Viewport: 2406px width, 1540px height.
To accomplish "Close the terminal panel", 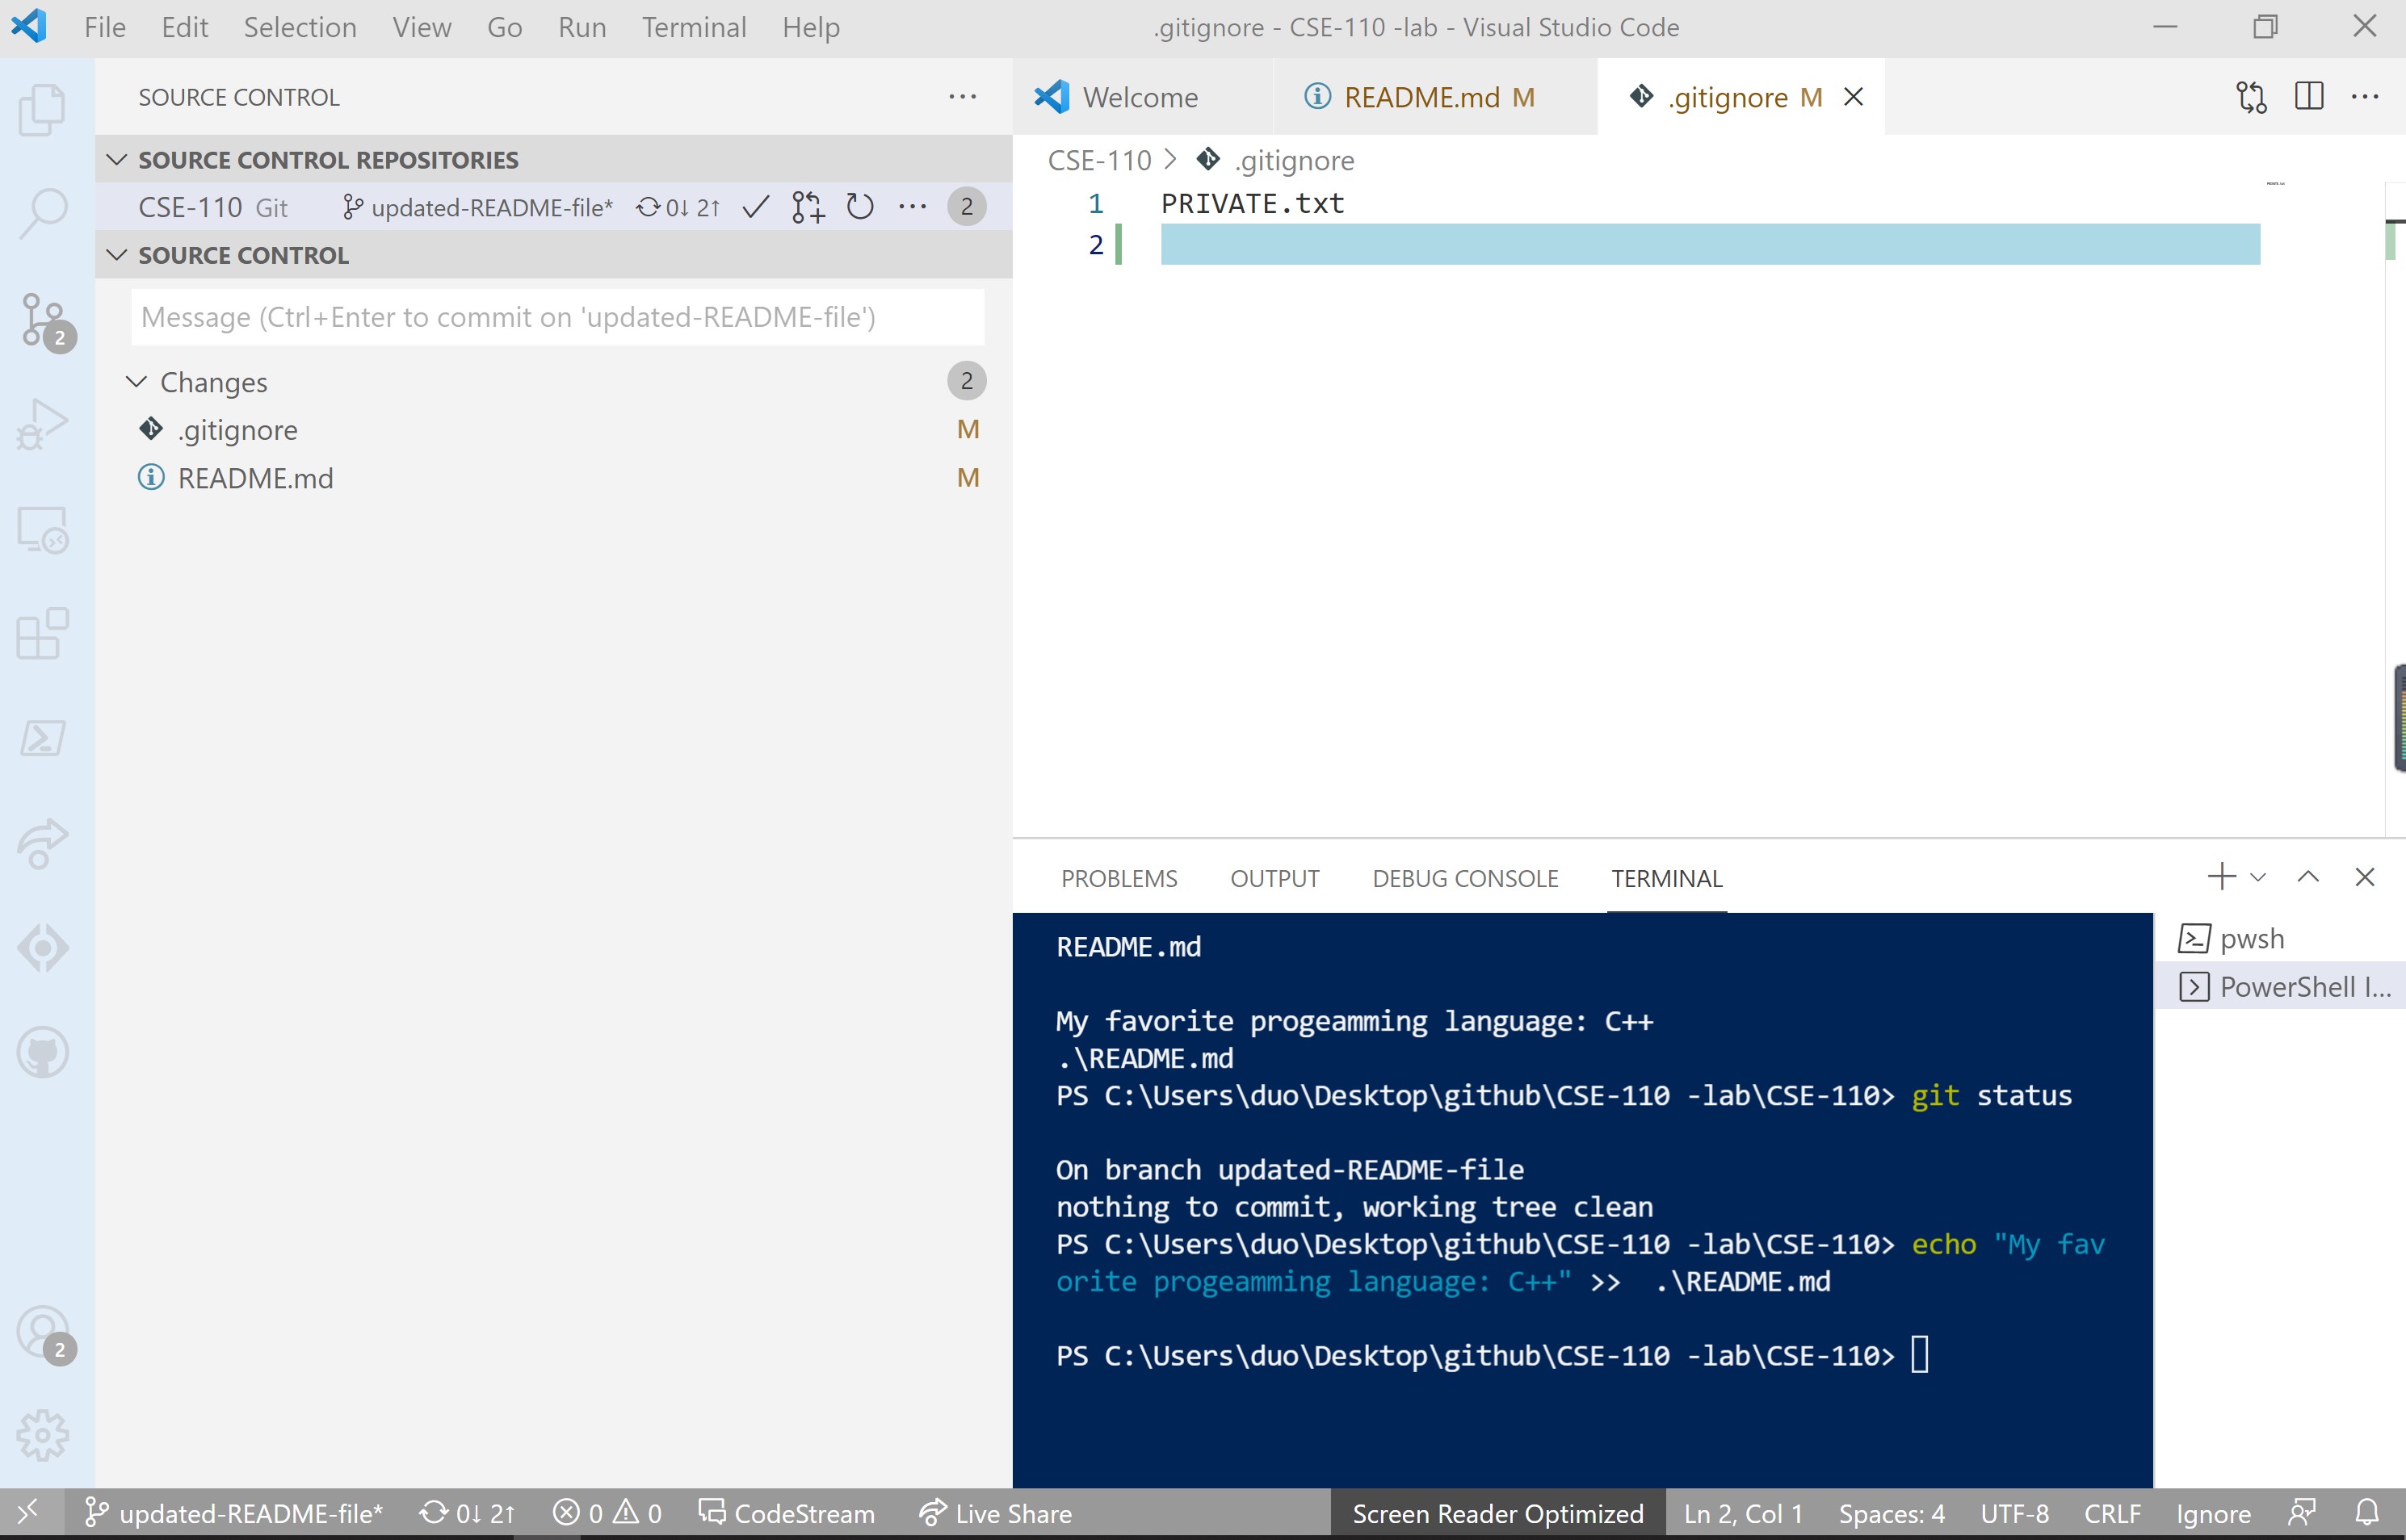I will [2365, 877].
